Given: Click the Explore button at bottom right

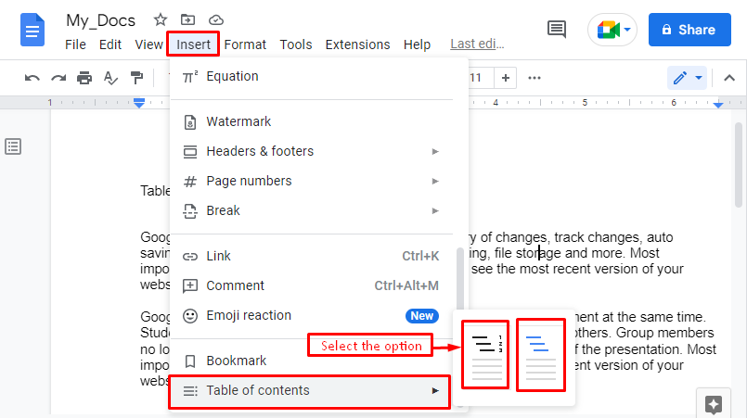Looking at the screenshot, I should coord(714,404).
